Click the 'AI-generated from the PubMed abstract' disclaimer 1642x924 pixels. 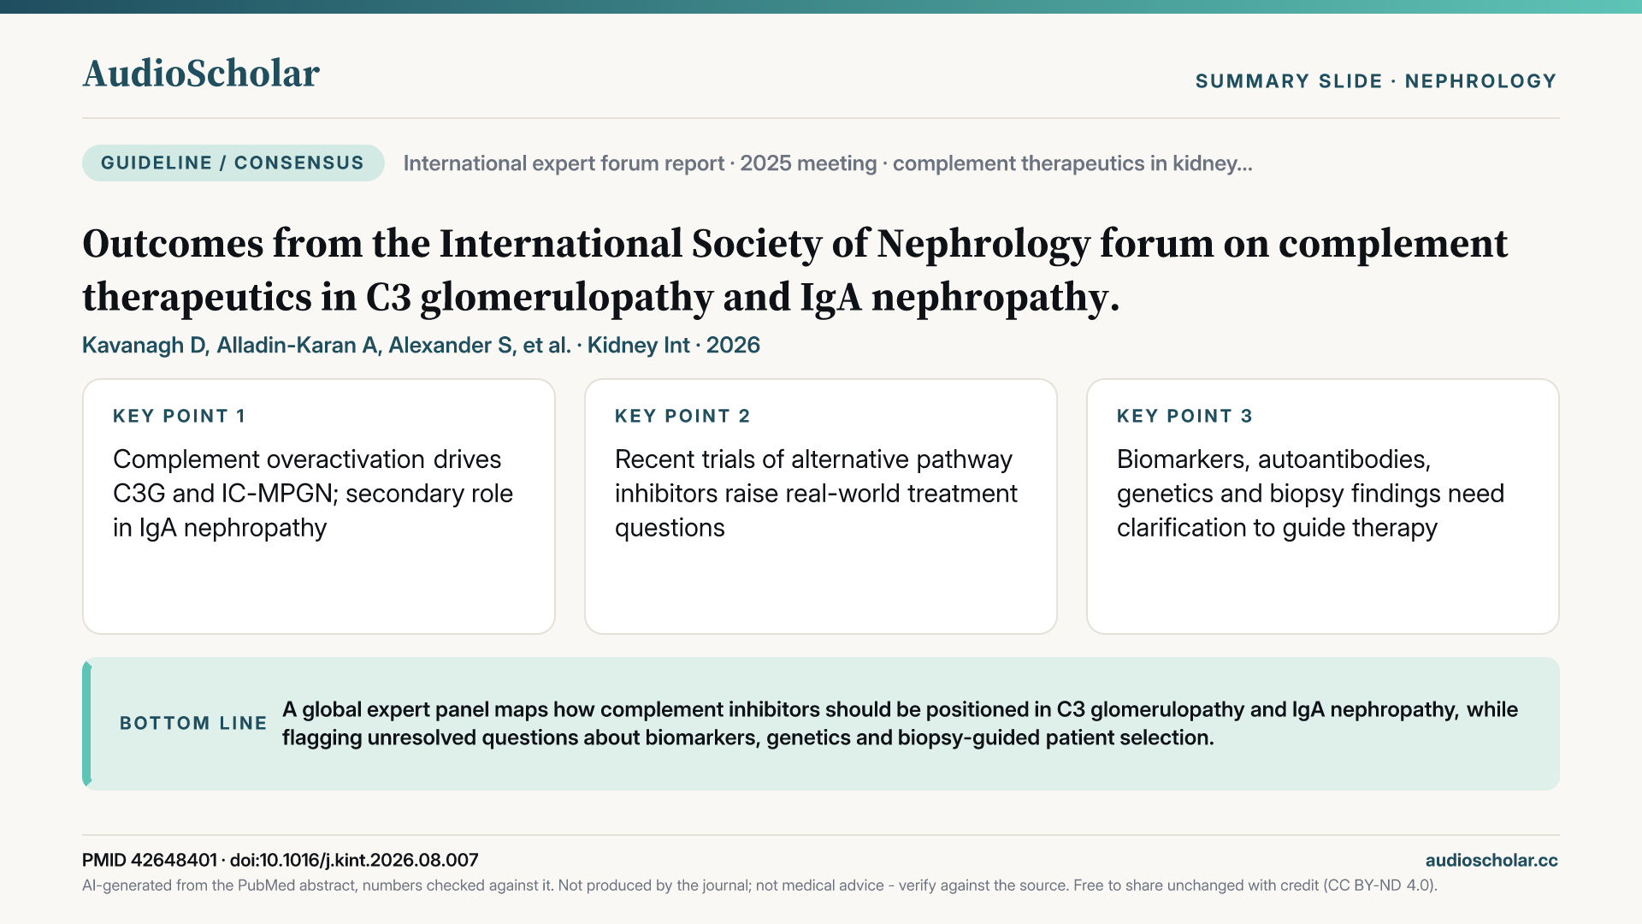click(x=759, y=885)
